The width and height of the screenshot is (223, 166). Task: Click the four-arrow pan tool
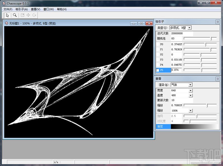(x=28, y=15)
